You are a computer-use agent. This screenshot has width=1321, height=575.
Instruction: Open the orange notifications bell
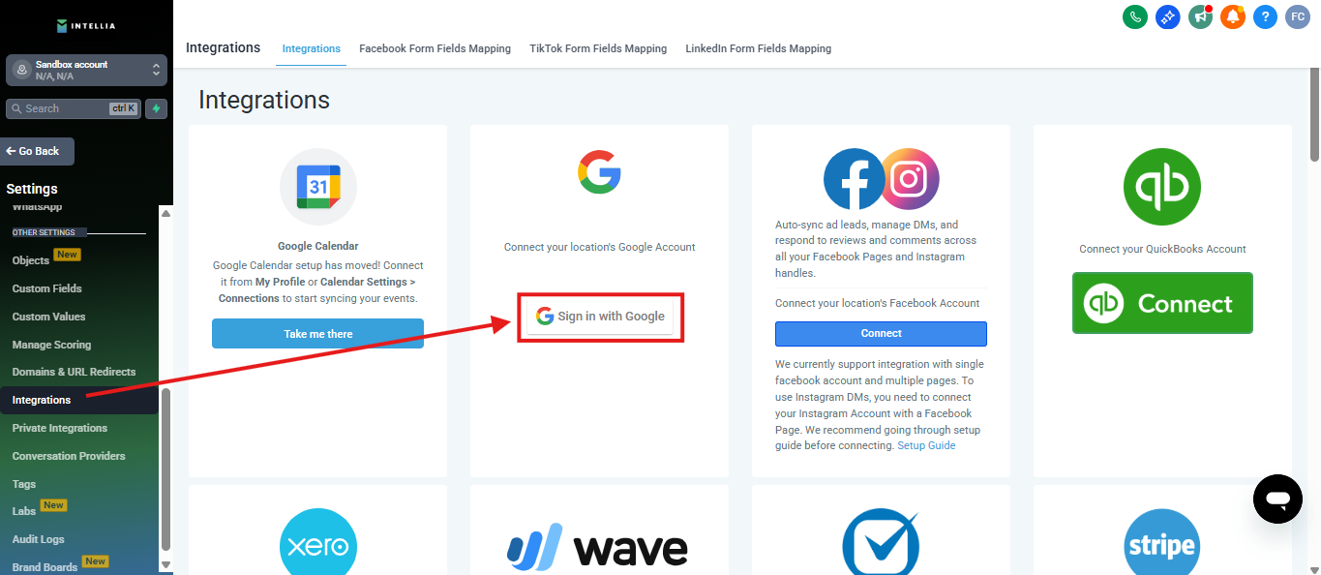(x=1232, y=16)
